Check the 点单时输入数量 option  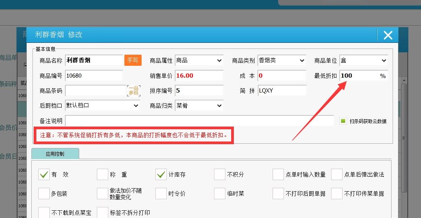(x=278, y=174)
